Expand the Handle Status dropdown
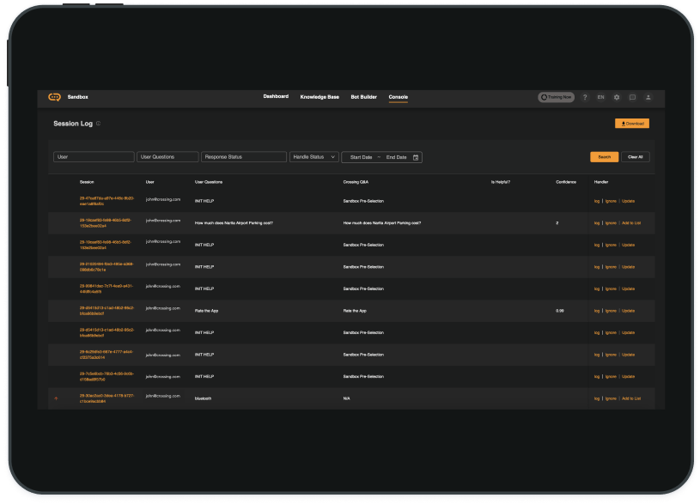This screenshot has width=700, height=504. 313,157
